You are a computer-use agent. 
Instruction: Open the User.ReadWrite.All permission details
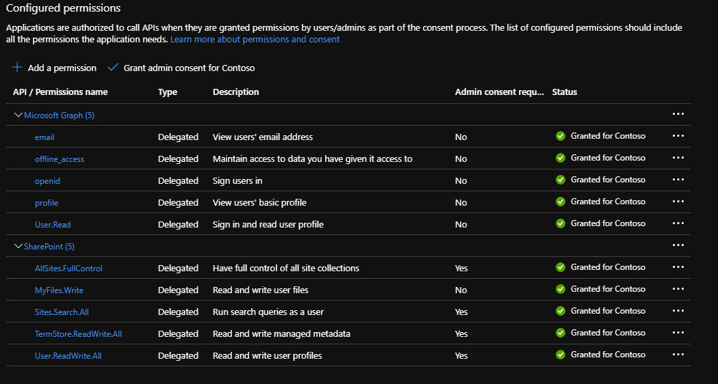(68, 356)
